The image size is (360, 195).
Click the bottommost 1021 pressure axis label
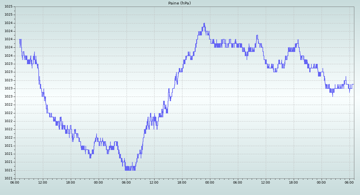pyautogui.click(x=8, y=178)
